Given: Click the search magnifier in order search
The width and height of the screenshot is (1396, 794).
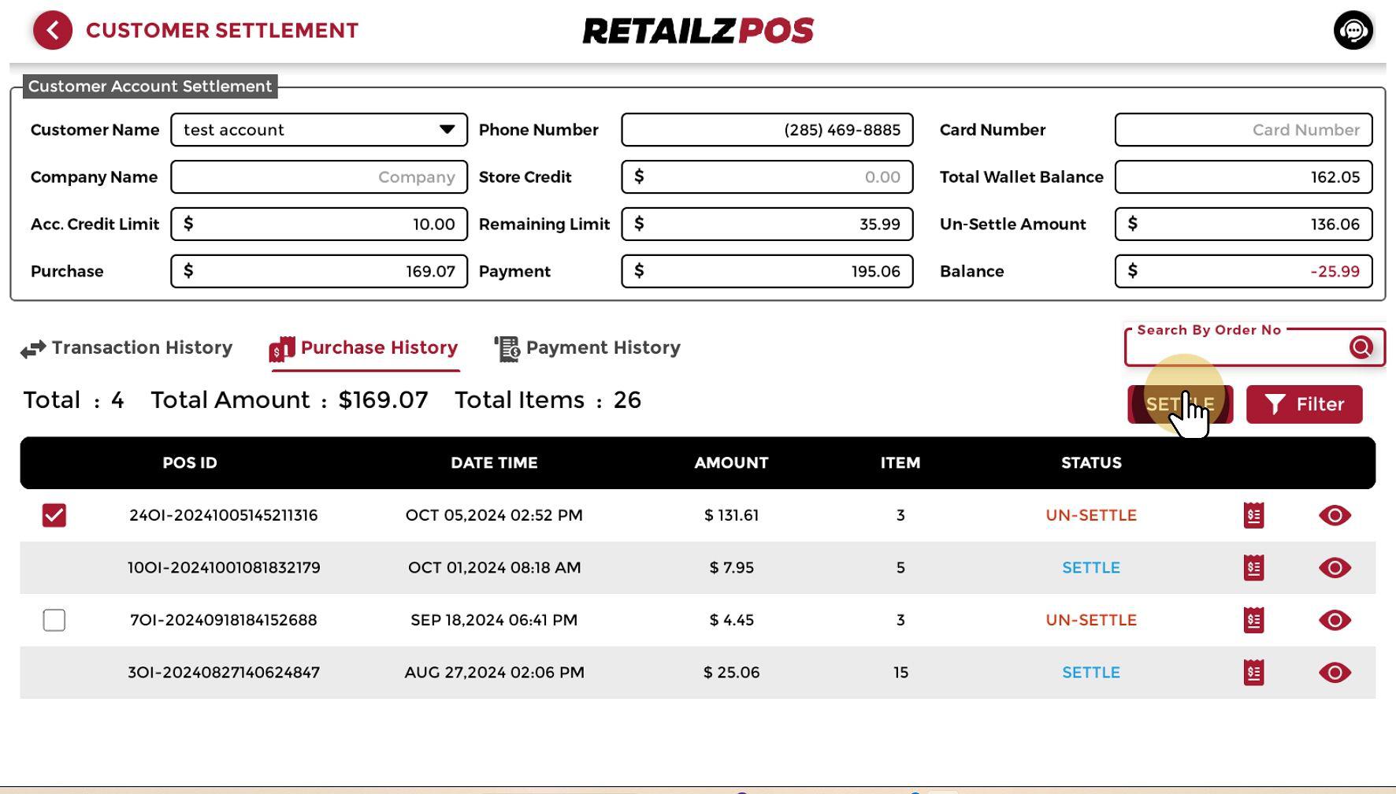Looking at the screenshot, I should tap(1361, 347).
